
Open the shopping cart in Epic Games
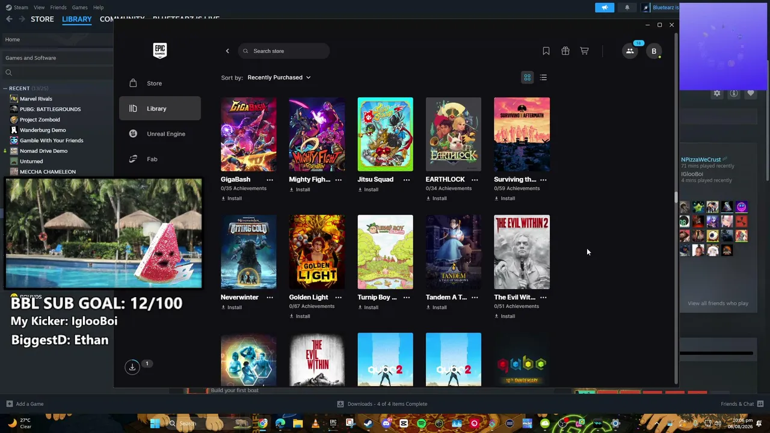click(584, 51)
